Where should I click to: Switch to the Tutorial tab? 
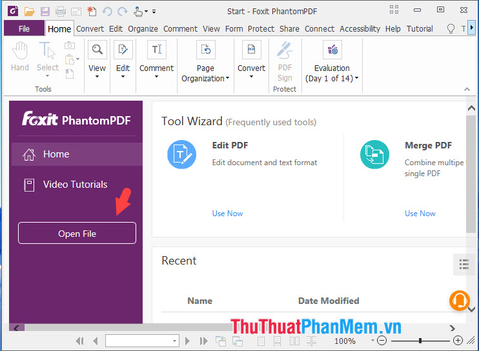(x=420, y=28)
